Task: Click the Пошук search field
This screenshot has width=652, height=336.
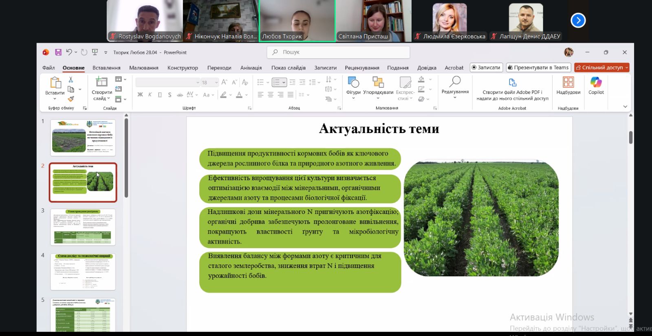Action: 338,52
